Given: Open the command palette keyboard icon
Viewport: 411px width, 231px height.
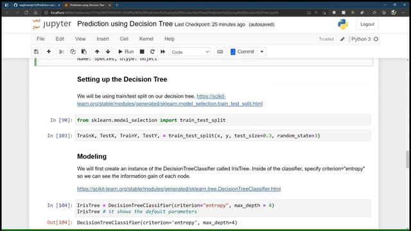Looking at the screenshot, I should coord(220,52).
